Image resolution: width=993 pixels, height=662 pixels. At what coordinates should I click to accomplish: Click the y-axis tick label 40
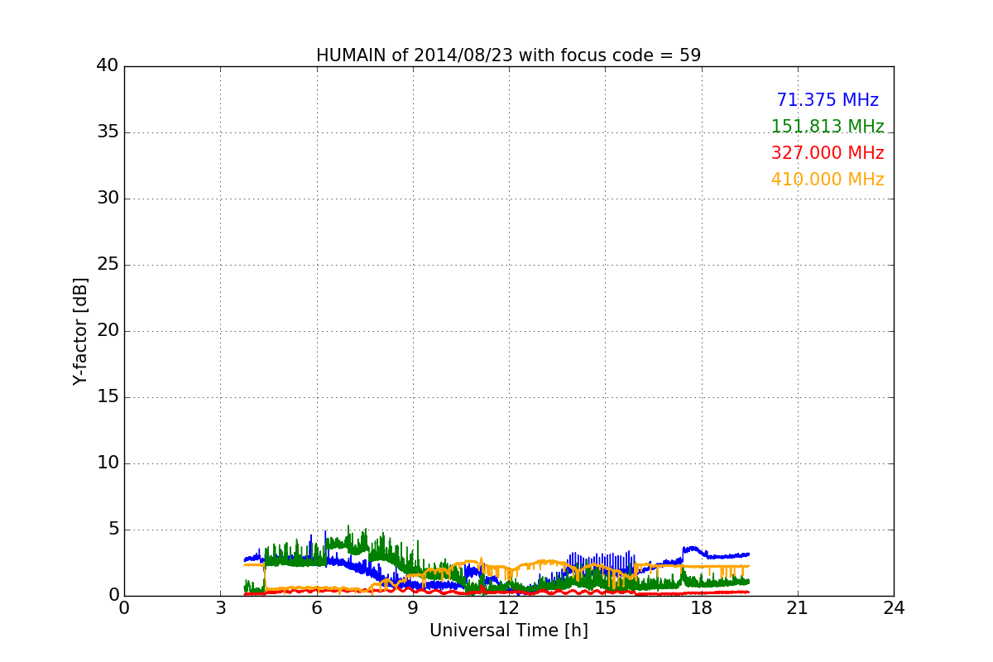[x=108, y=66]
